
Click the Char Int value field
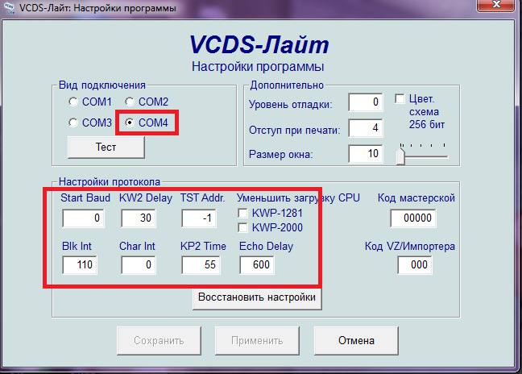click(x=139, y=264)
